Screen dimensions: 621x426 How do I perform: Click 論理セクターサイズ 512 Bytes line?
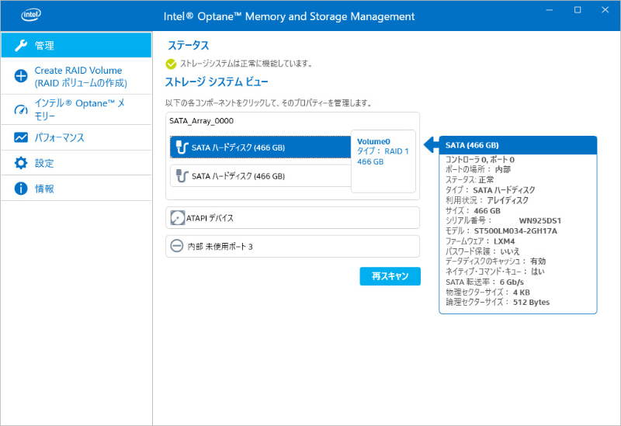(498, 302)
